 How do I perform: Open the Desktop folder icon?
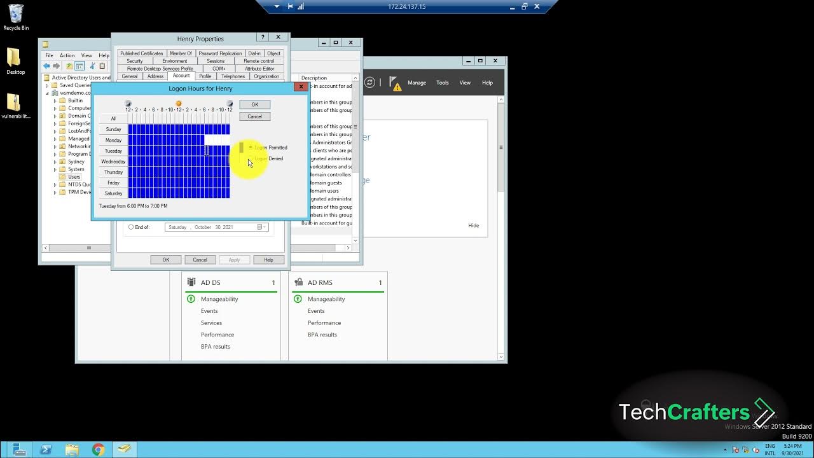15,61
